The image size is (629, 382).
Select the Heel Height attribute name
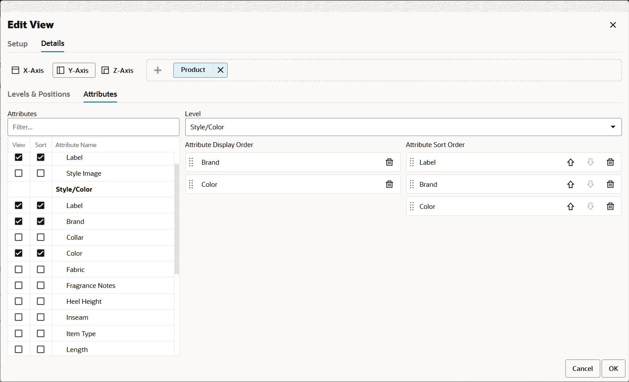tap(84, 301)
